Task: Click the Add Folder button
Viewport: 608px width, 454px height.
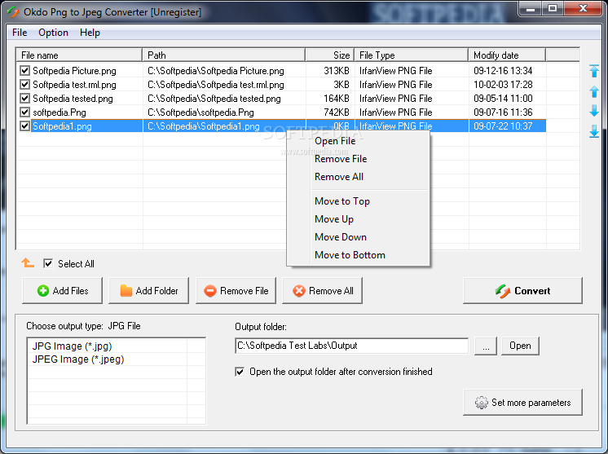Action: coord(148,290)
